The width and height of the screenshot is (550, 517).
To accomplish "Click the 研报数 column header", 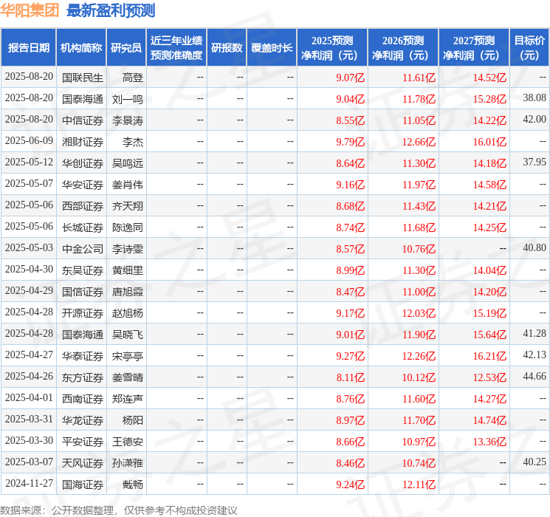I will click(226, 48).
